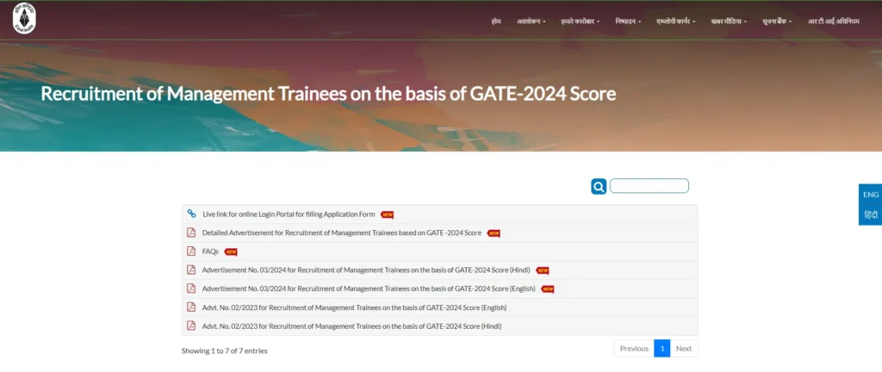Click PDF icon next to Detailed Advertisement
This screenshot has width=882, height=372.
click(x=191, y=232)
